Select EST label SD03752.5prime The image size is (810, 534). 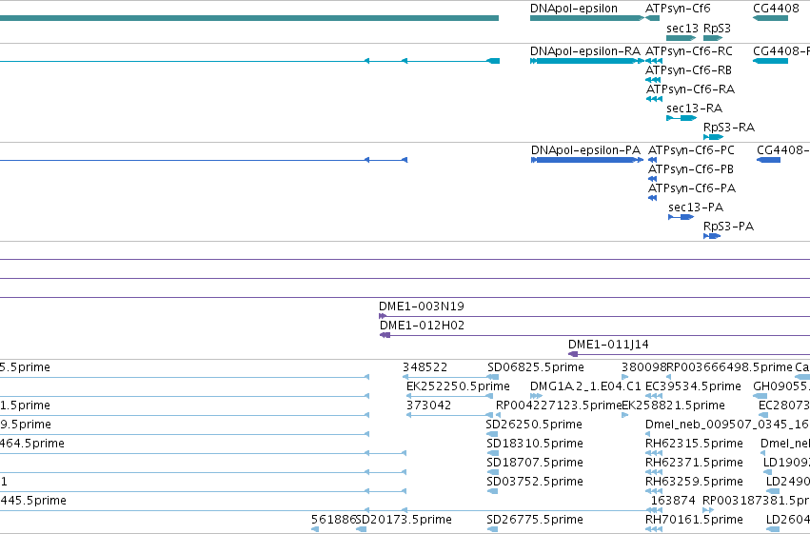535,482
